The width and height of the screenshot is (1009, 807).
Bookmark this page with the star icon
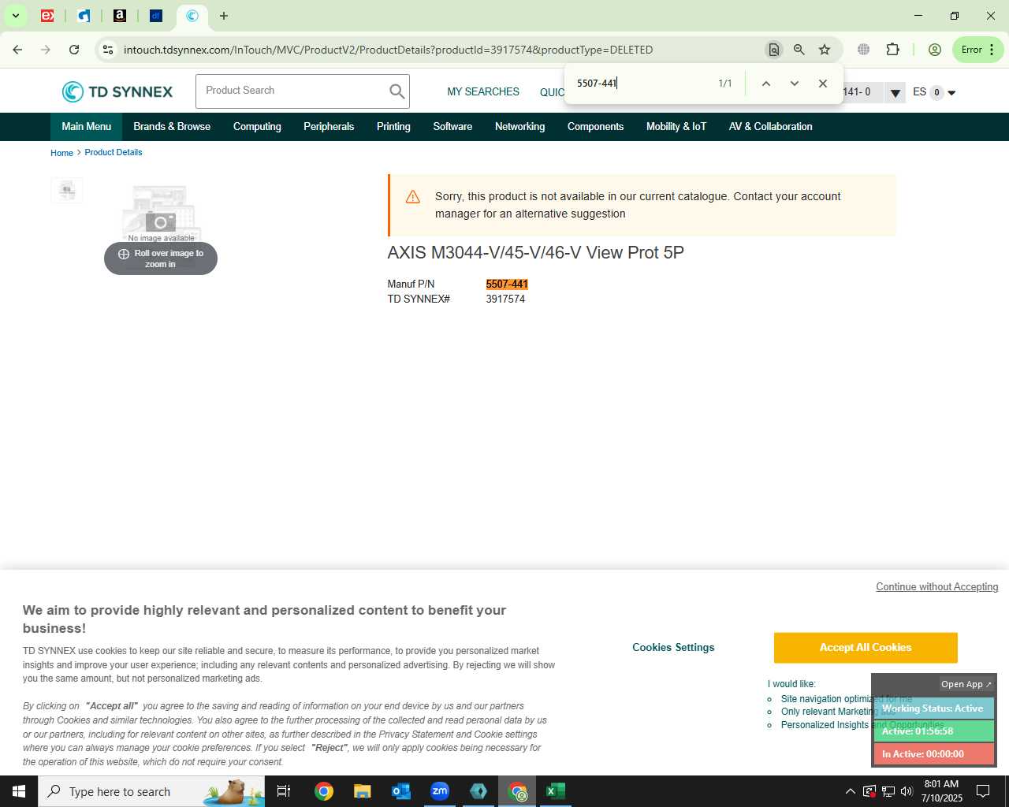(825, 50)
